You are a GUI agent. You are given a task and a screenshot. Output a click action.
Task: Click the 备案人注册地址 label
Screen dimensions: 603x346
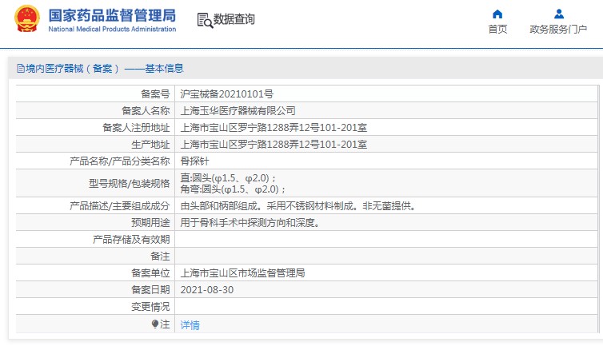pos(136,128)
